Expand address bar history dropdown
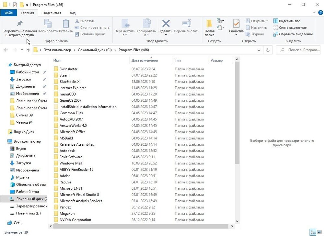This screenshot has height=236, width=324. coord(259,50)
